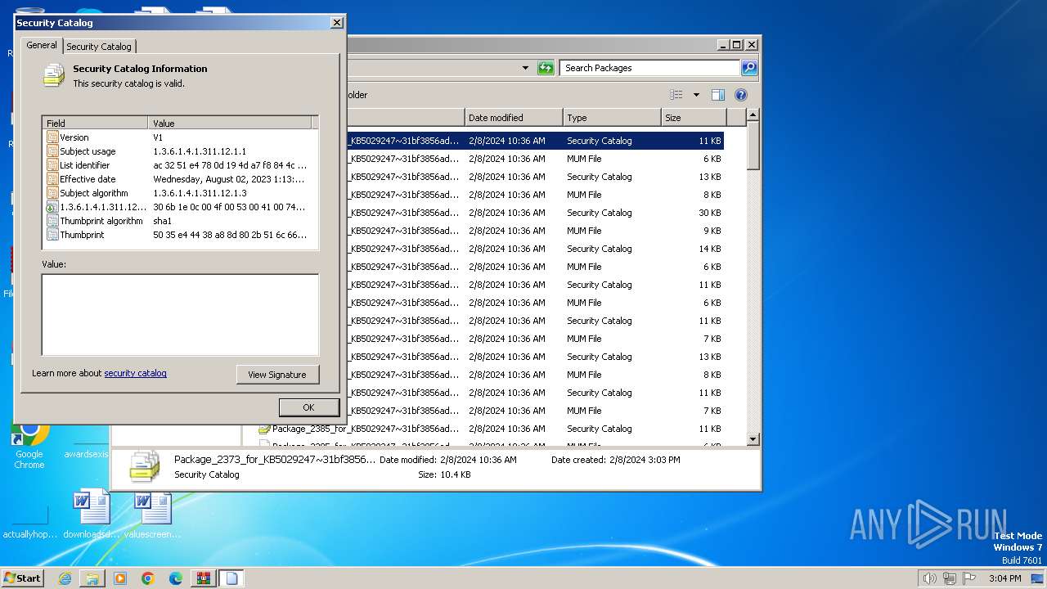Click the Field column header

95,123
